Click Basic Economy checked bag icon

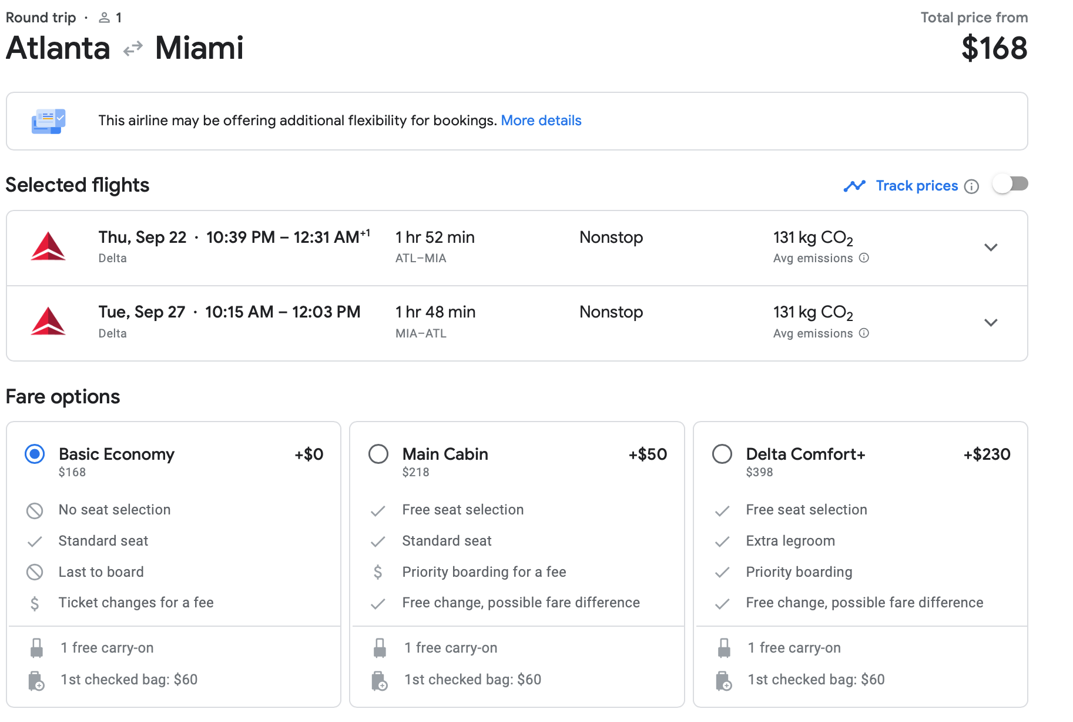tap(36, 680)
